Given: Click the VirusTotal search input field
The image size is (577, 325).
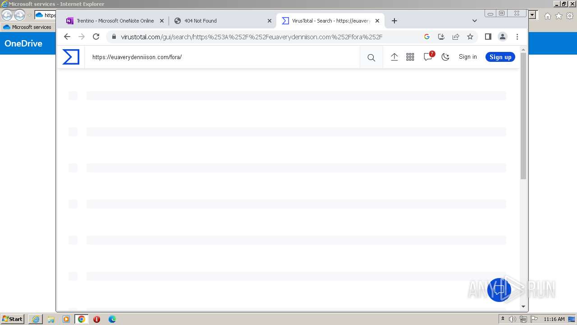Looking at the screenshot, I should coord(222,57).
